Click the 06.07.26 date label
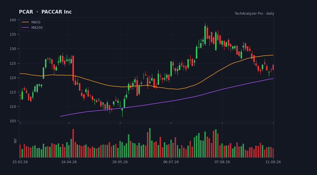 tap(171, 162)
